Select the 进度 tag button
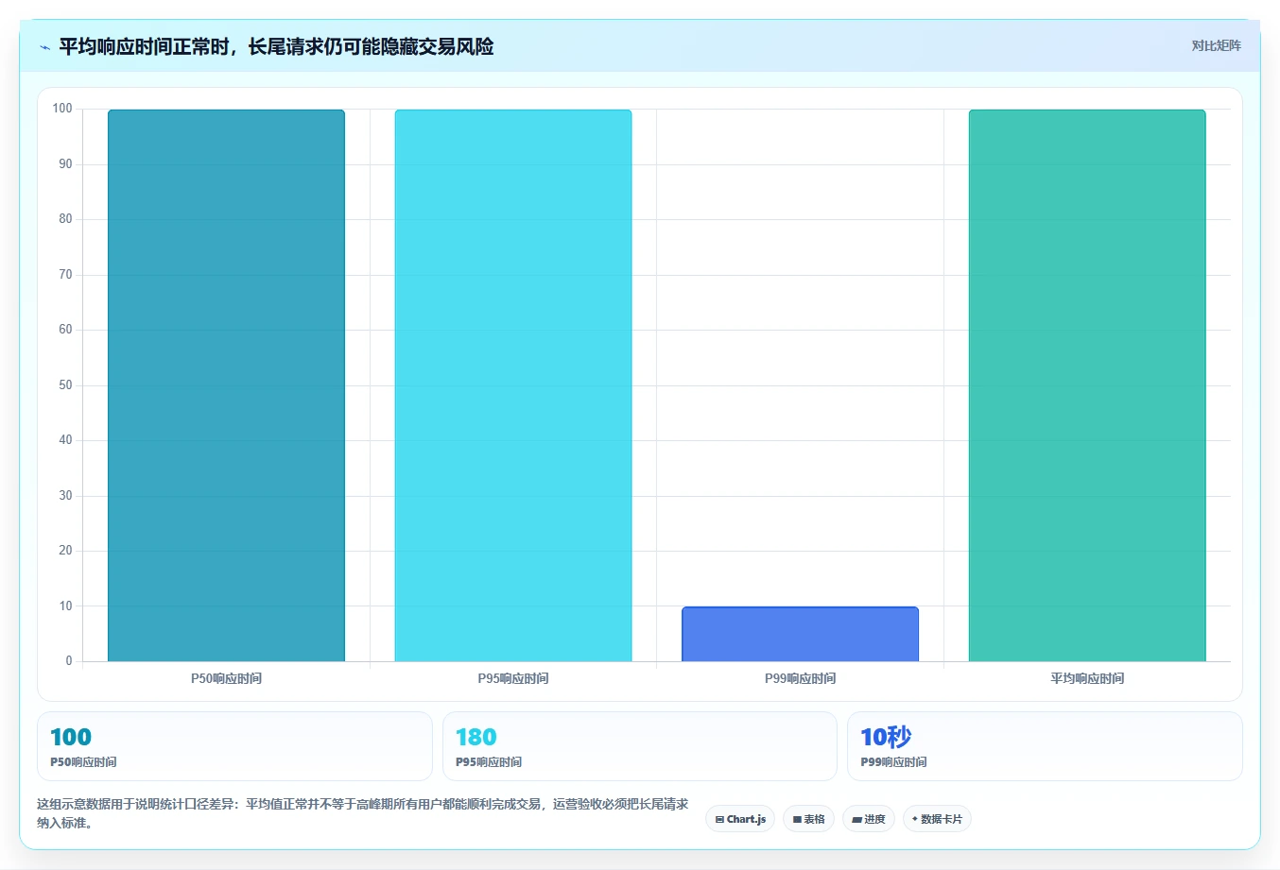 (x=869, y=819)
